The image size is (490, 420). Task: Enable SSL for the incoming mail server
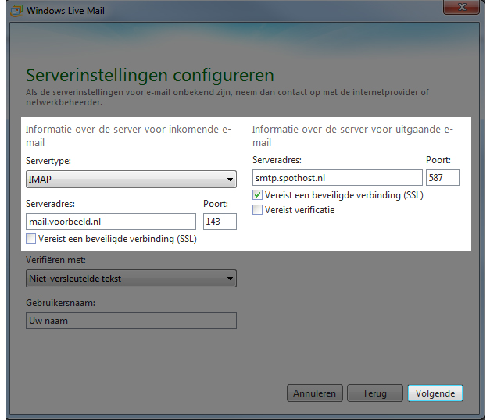point(30,239)
